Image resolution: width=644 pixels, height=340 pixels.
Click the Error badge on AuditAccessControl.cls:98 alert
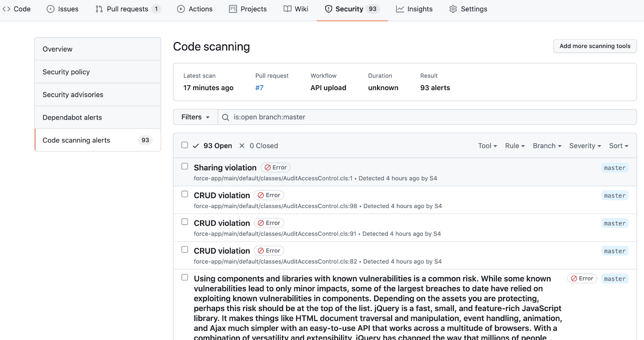pyautogui.click(x=269, y=195)
